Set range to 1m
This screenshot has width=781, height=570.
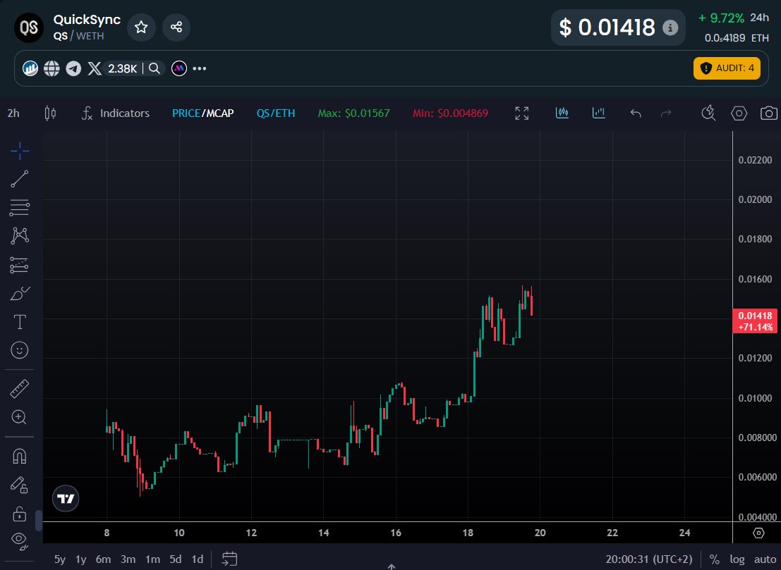pos(152,559)
